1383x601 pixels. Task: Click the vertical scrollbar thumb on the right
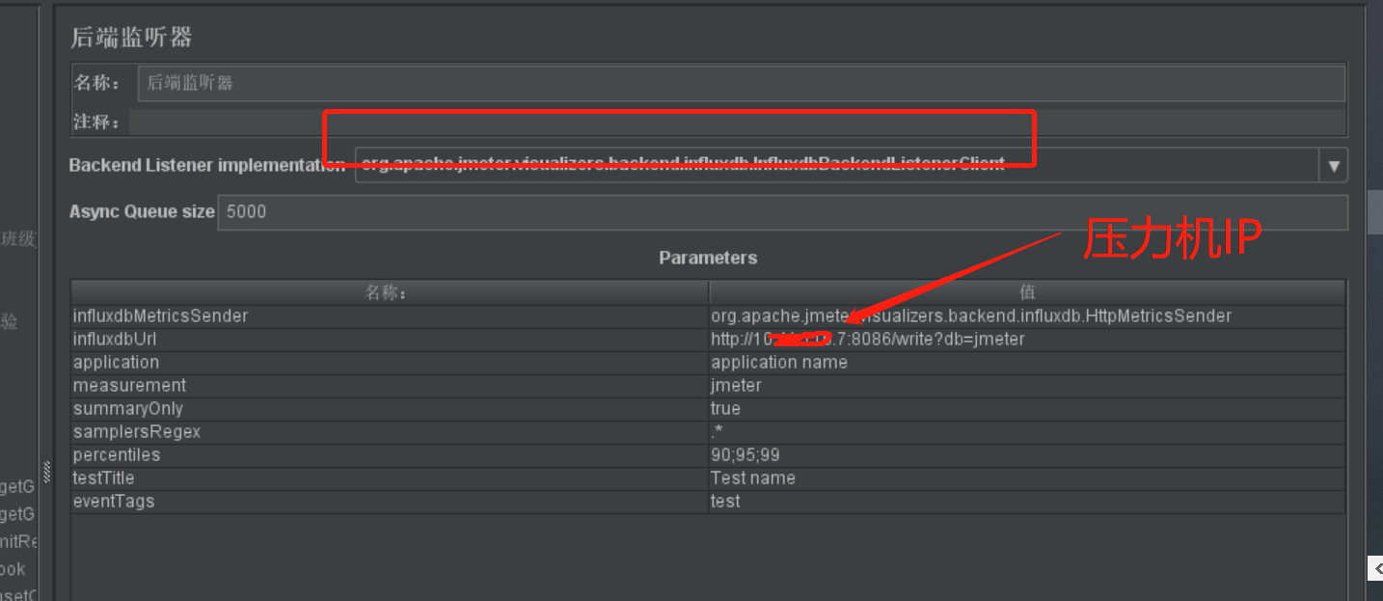click(1374, 210)
